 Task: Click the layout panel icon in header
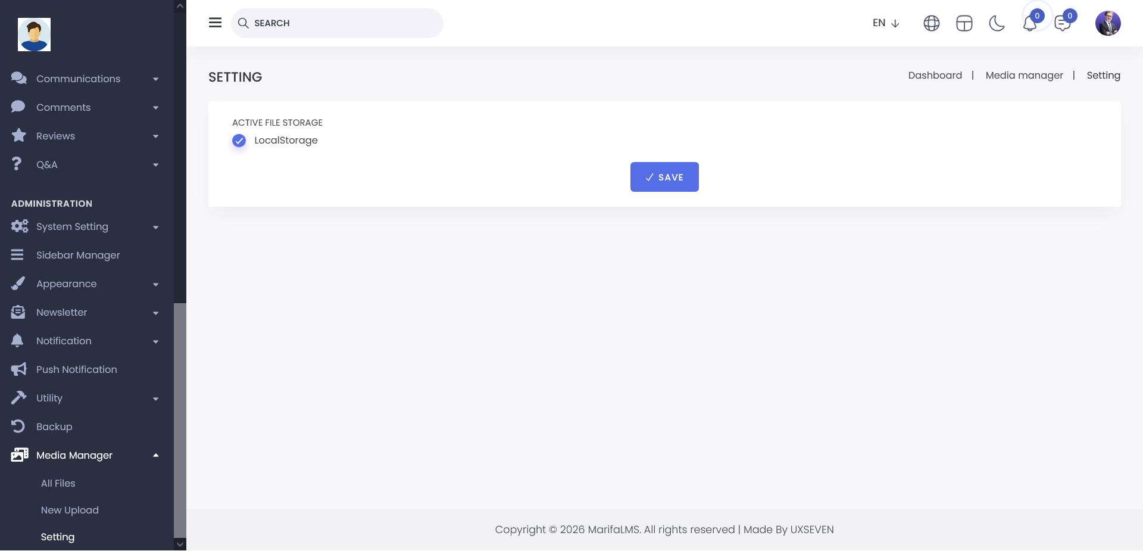click(964, 23)
